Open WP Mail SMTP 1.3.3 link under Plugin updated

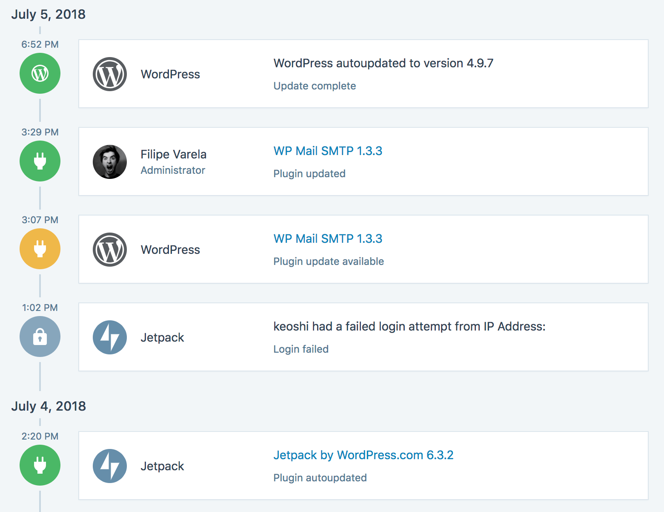point(328,151)
